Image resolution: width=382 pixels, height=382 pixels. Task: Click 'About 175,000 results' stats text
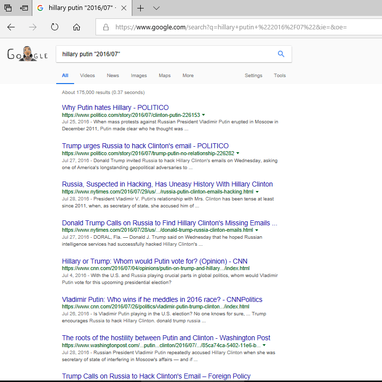[x=103, y=93]
